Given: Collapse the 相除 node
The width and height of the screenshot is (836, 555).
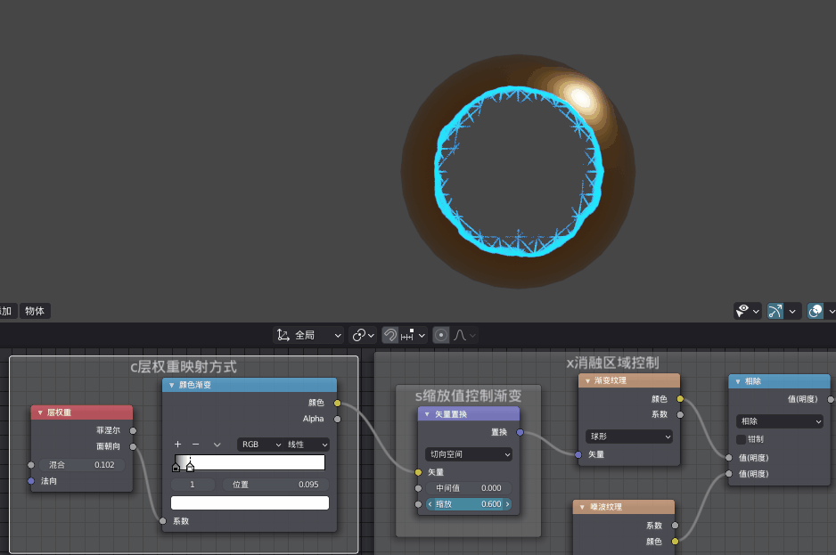Looking at the screenshot, I should pyautogui.click(x=738, y=381).
